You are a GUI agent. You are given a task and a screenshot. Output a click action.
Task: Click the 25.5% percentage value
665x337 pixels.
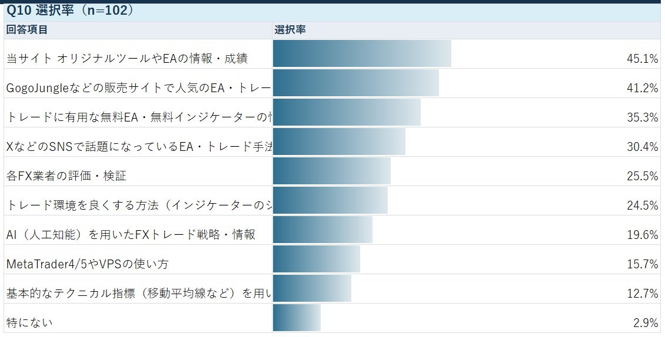tap(643, 176)
